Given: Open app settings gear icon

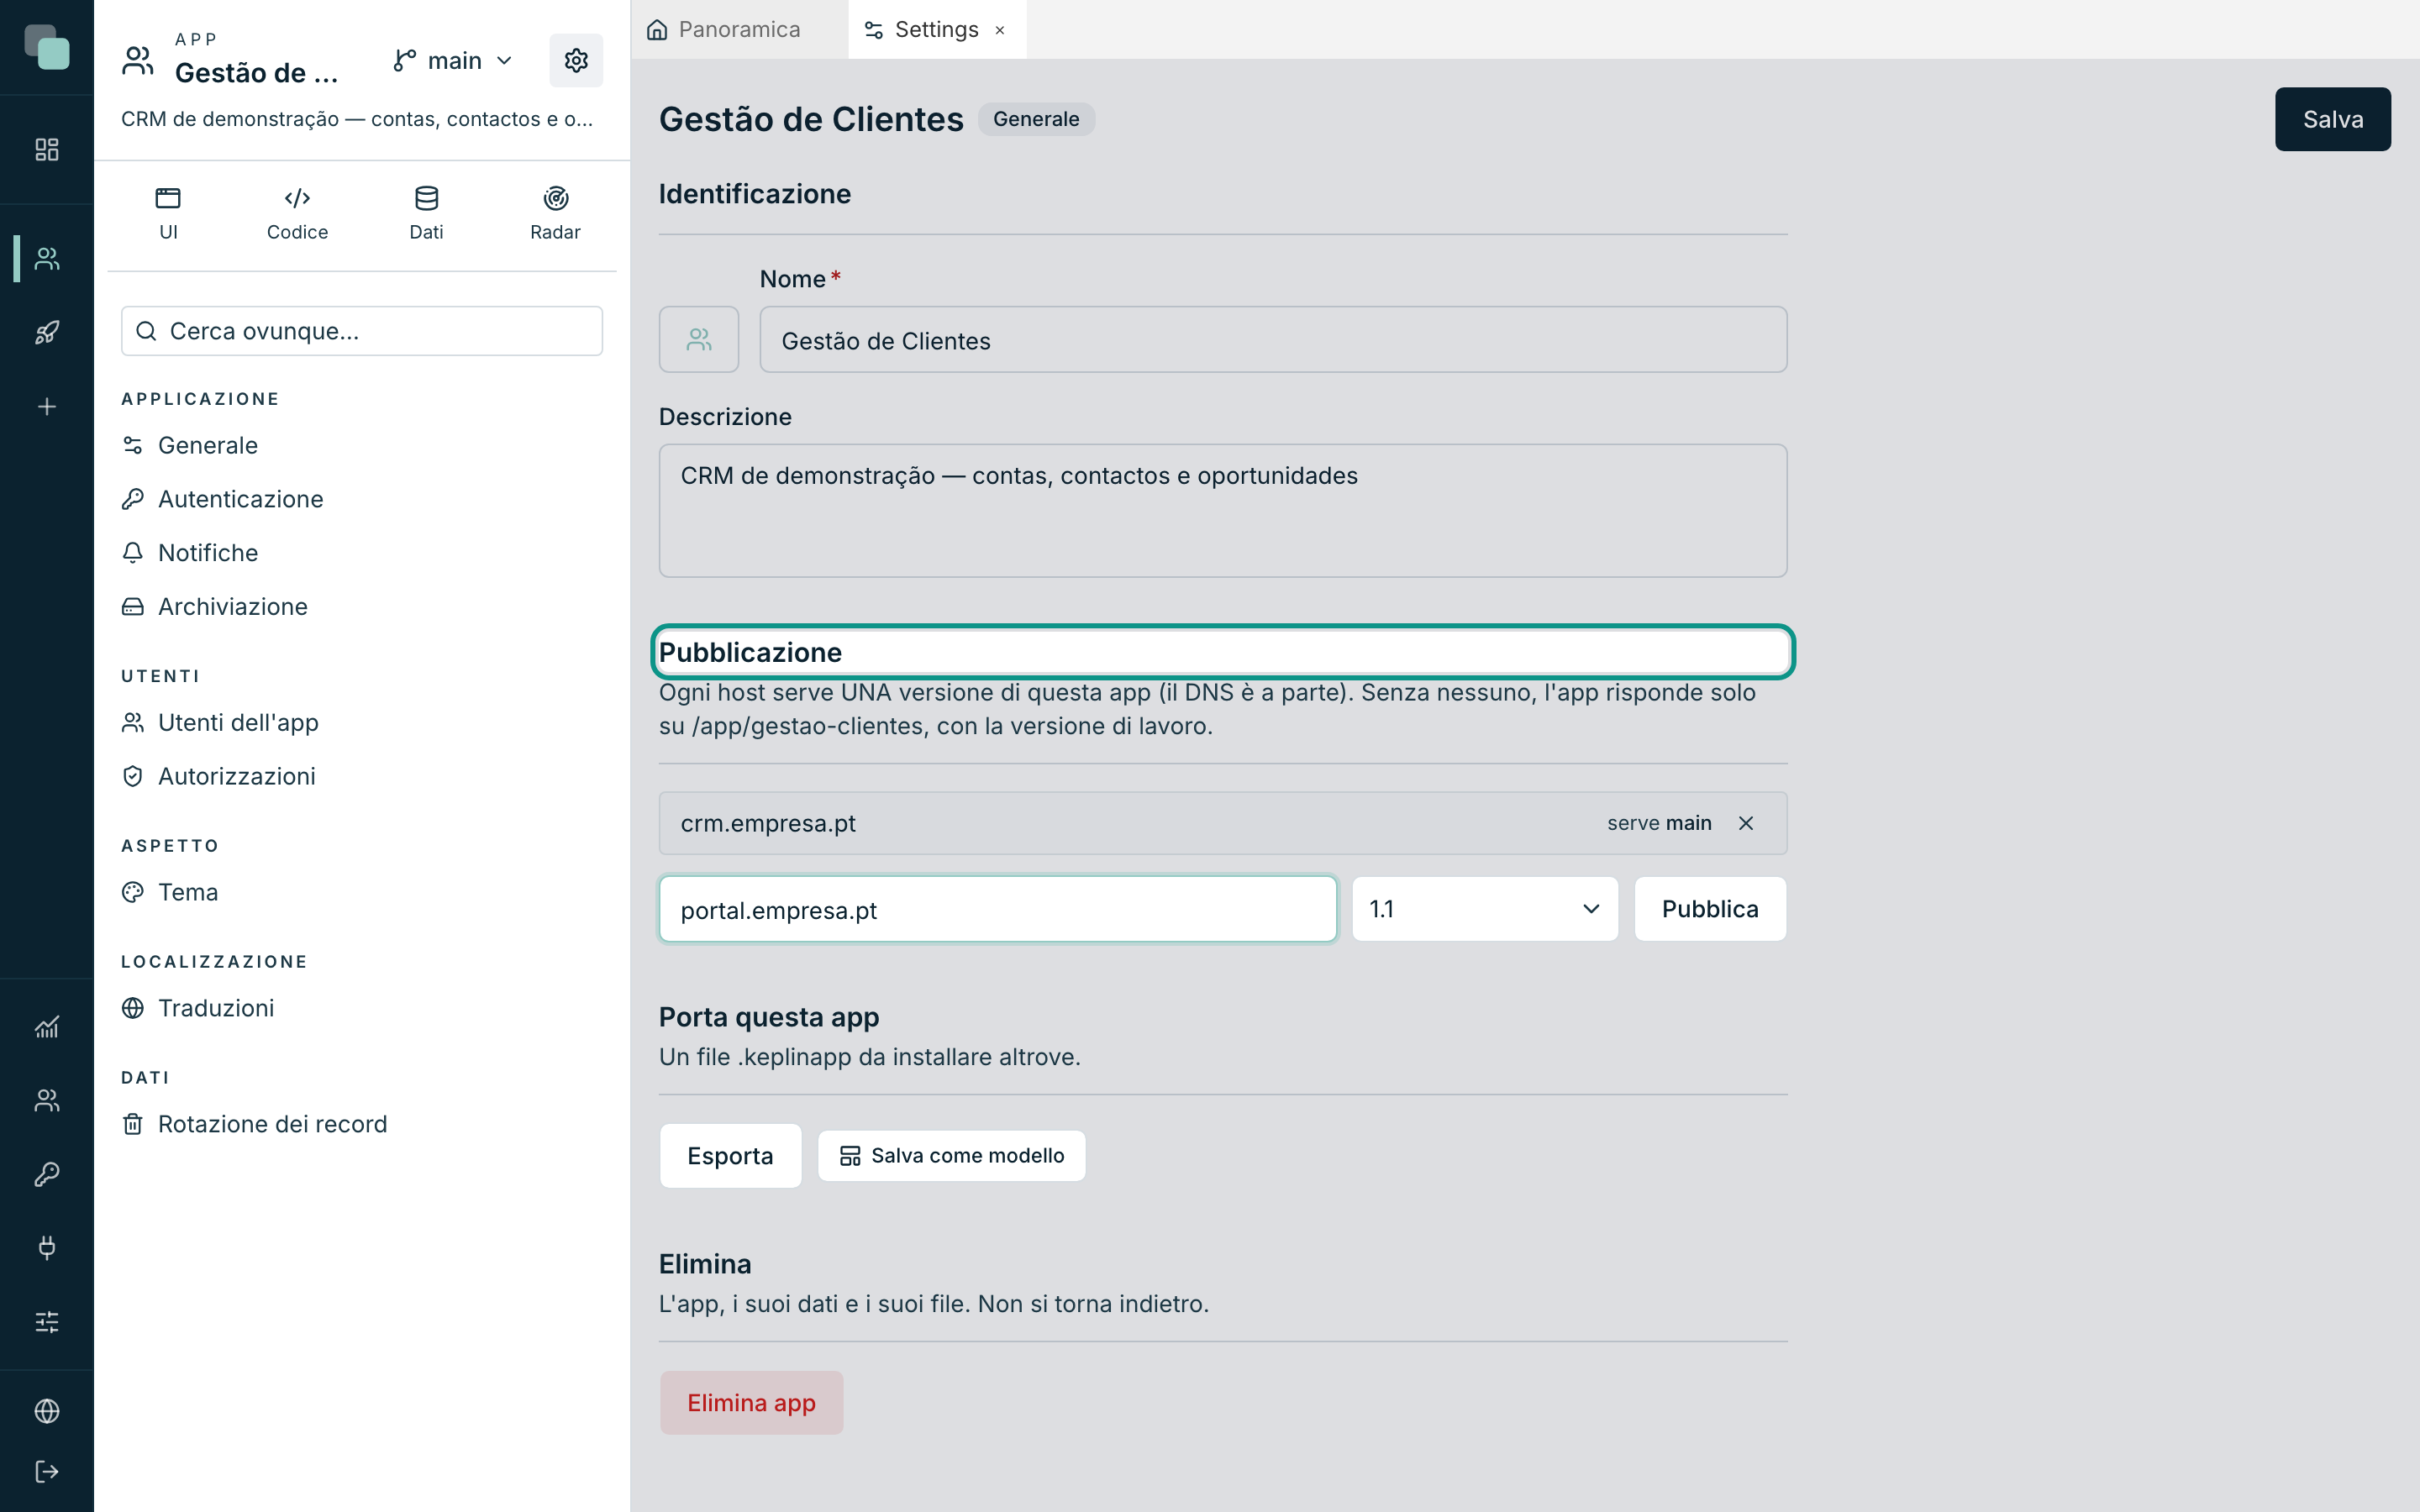Looking at the screenshot, I should pyautogui.click(x=576, y=61).
